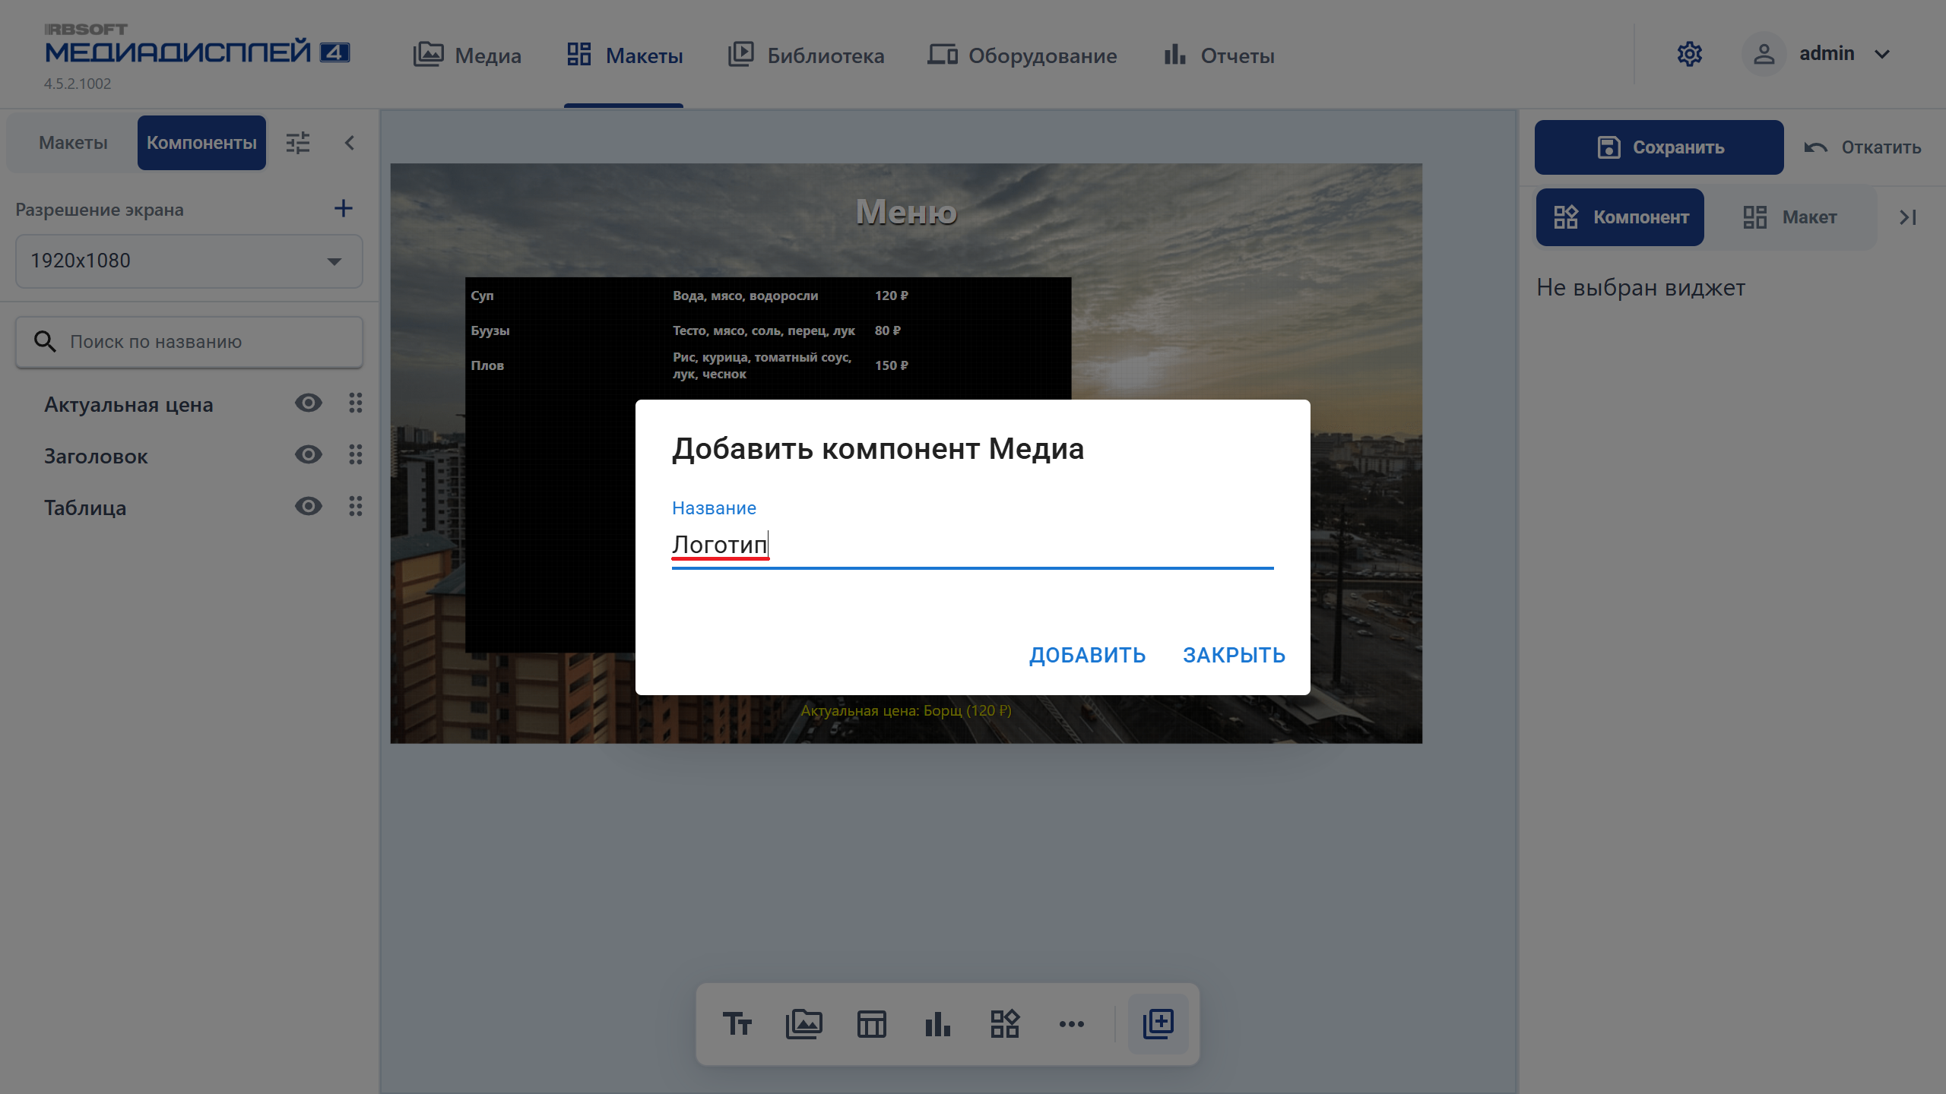Click the МедиаДисплей logo

[197, 46]
